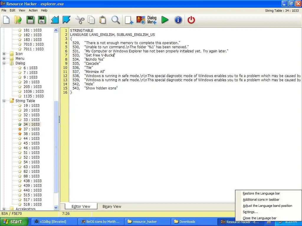Viewport: 302px width, 226px height.
Task: Click the Resource Hacker taskbar button
Action: point(240,222)
